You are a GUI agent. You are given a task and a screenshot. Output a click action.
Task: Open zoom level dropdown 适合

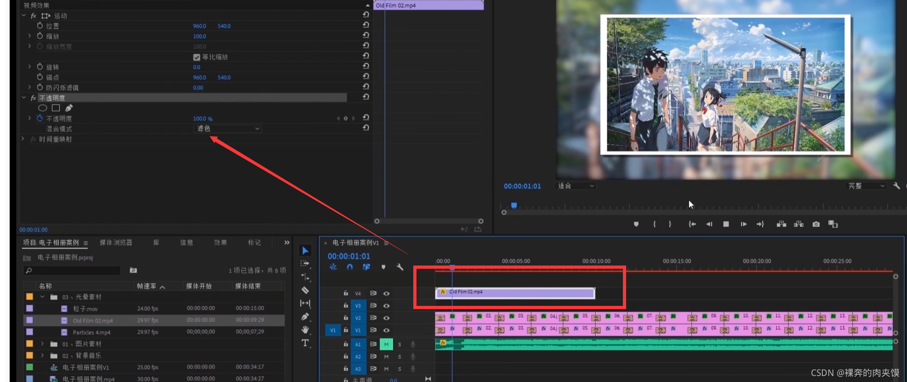pyautogui.click(x=576, y=186)
